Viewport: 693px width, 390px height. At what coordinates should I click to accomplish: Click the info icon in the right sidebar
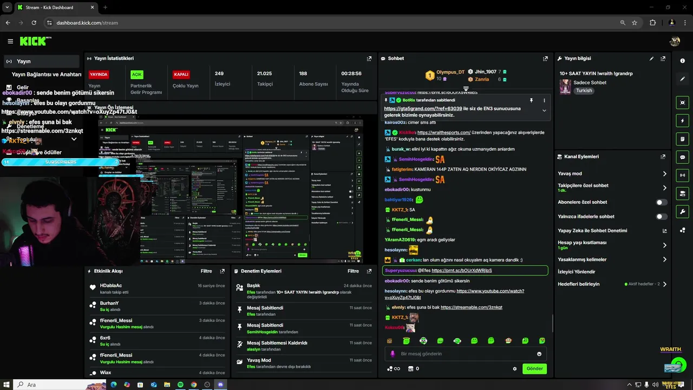point(682,61)
